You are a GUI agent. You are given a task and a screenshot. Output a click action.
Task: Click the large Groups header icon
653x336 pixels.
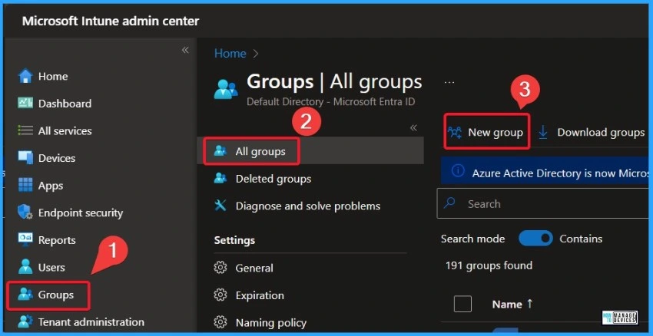(226, 88)
